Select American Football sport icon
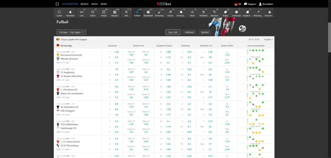This screenshot has height=158, width=331. 181,12
